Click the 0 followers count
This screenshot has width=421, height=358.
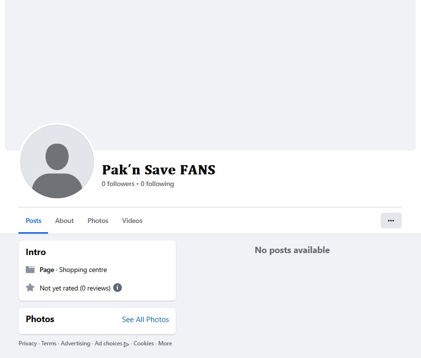click(x=118, y=184)
